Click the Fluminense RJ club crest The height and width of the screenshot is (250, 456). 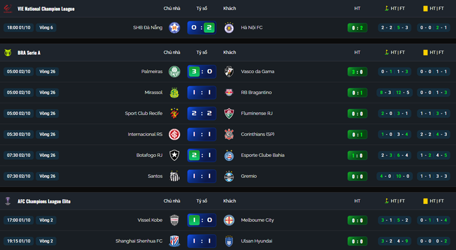[x=229, y=113]
